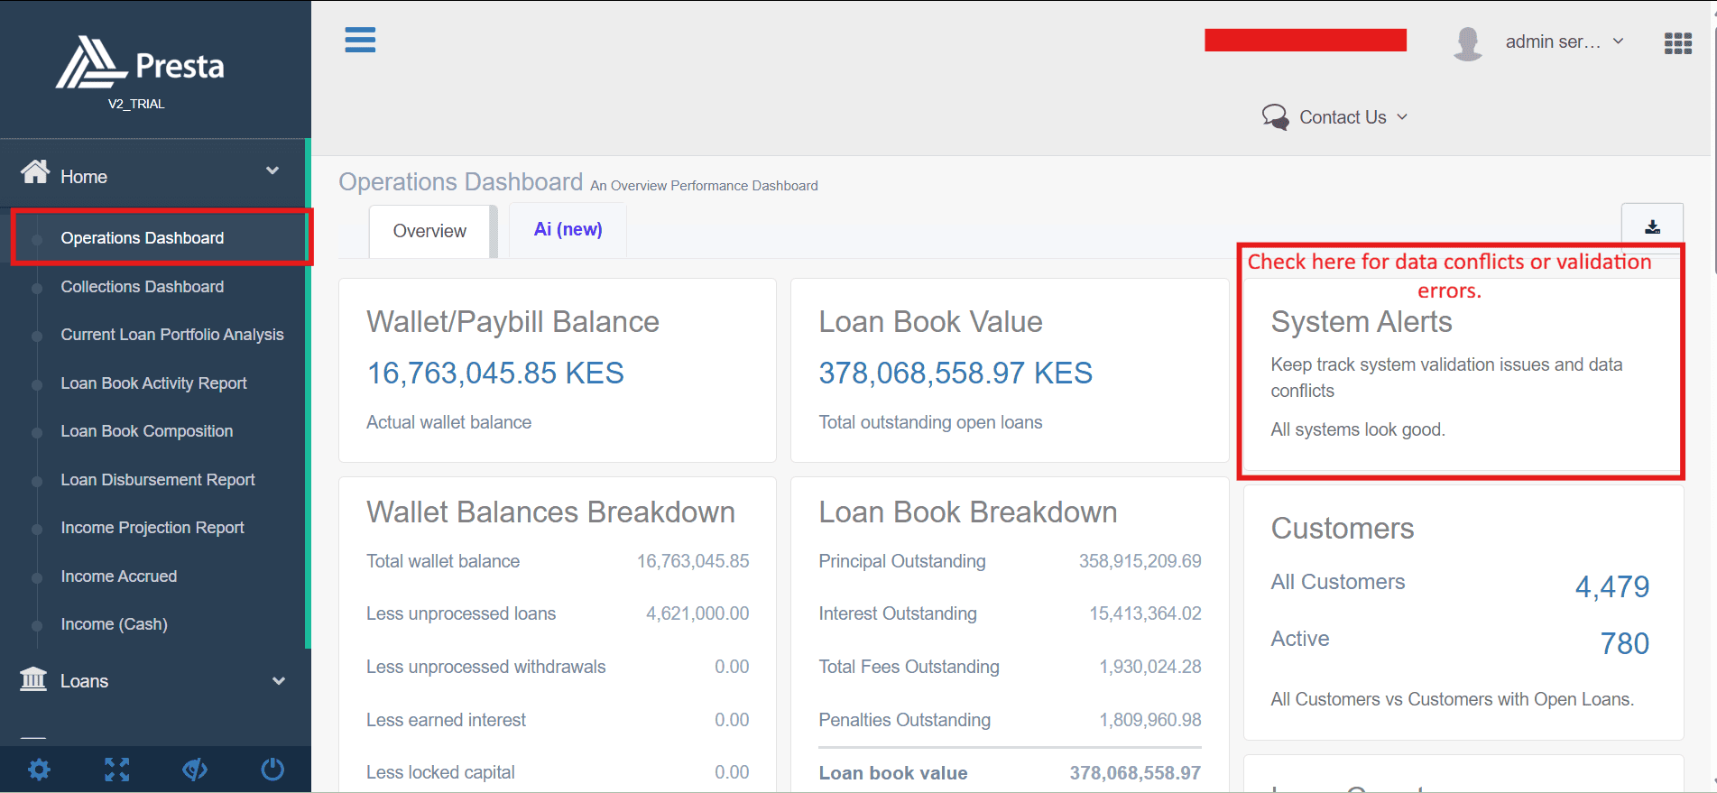
Task: Click the download dashboard icon button
Action: (x=1652, y=226)
